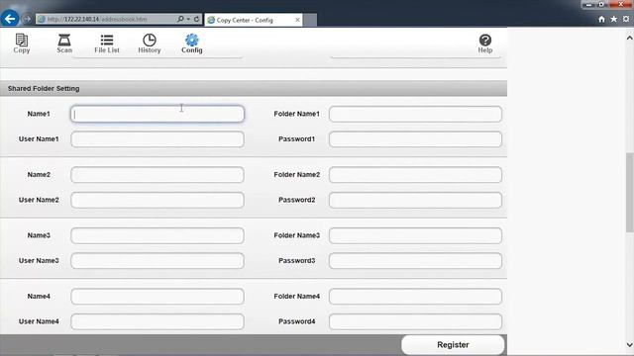Open the browser Tools gear icon
This screenshot has width=634, height=356.
(x=626, y=19)
